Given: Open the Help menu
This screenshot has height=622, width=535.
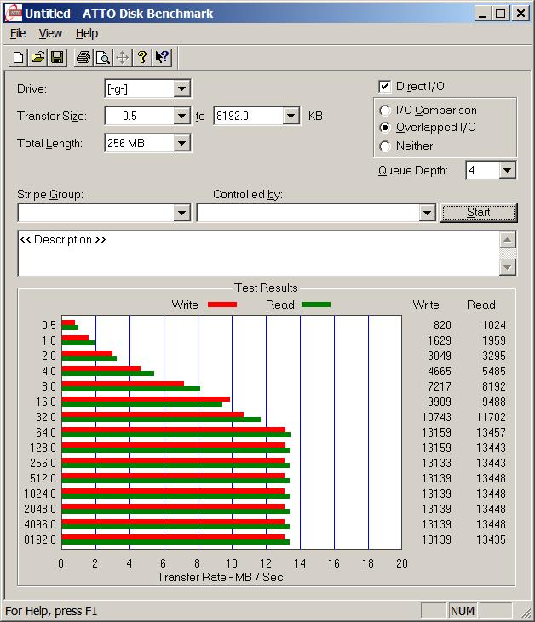Looking at the screenshot, I should [87, 34].
